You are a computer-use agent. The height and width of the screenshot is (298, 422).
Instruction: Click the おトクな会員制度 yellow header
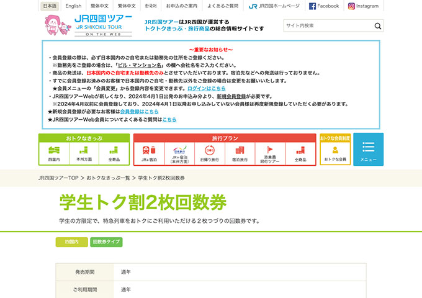[x=335, y=138]
